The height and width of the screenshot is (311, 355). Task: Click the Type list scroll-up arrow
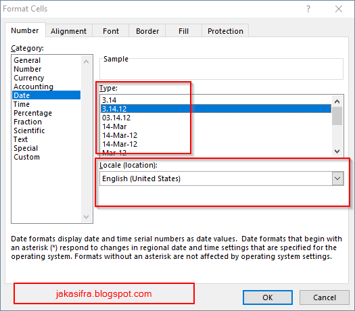[337, 101]
